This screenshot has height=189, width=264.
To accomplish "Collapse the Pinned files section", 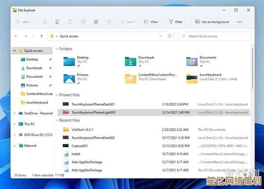I will coord(56,95).
